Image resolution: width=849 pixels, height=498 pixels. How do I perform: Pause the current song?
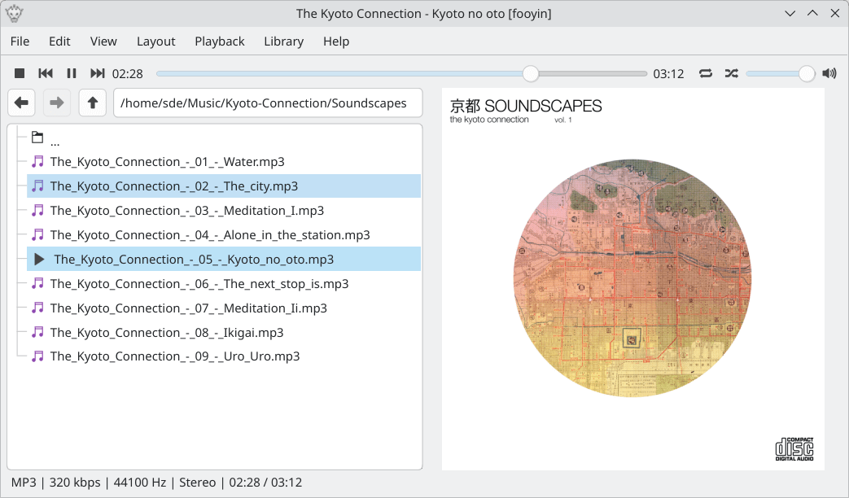72,73
